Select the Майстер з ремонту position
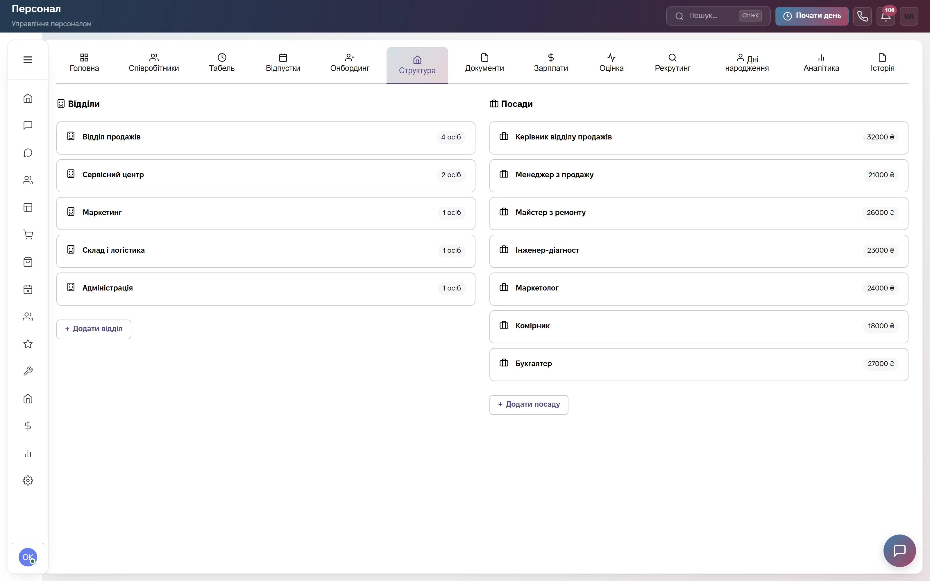Screen dimensions: 930x581 click(699, 213)
